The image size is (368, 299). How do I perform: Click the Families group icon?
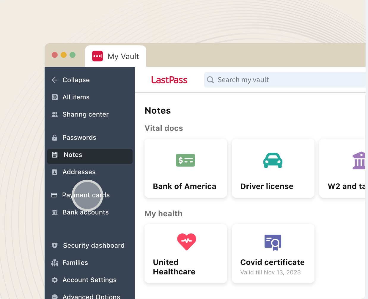[x=55, y=263]
